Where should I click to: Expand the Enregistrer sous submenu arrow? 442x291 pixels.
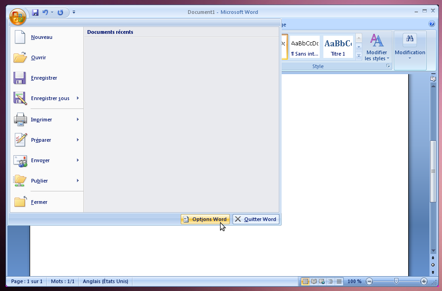point(78,98)
